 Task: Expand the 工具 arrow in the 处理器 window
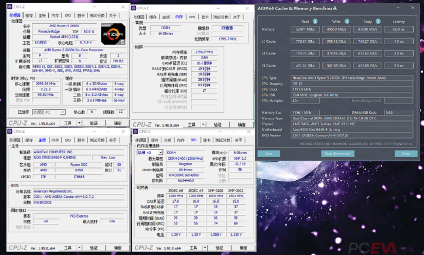point(79,123)
